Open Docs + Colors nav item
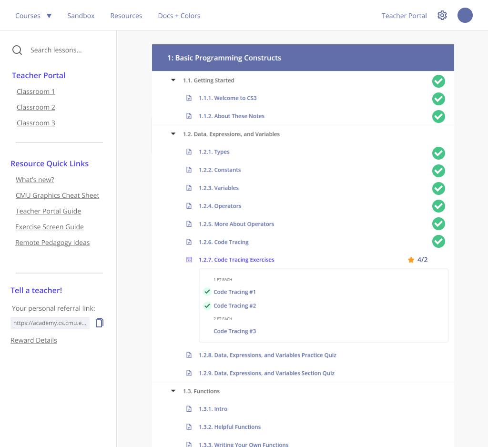The height and width of the screenshot is (447, 488). coord(179,16)
